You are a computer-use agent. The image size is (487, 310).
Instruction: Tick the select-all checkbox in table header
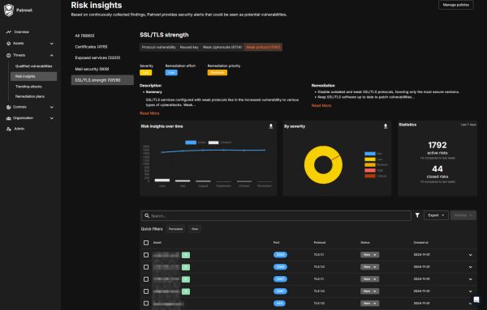146,243
